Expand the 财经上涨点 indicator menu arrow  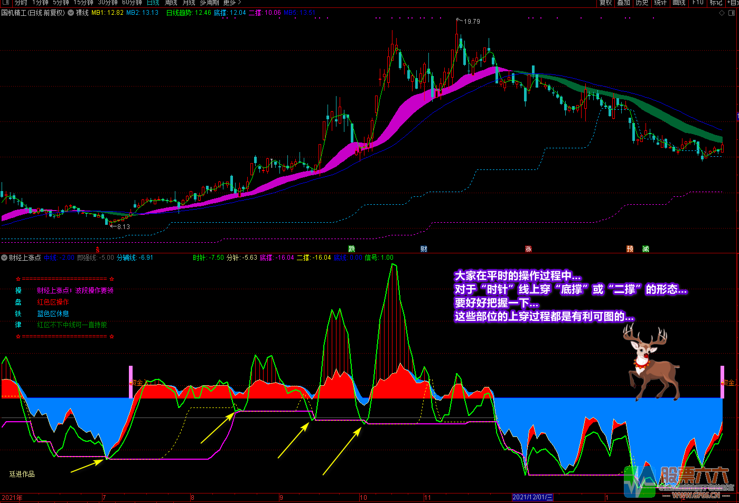pyautogui.click(x=4, y=258)
